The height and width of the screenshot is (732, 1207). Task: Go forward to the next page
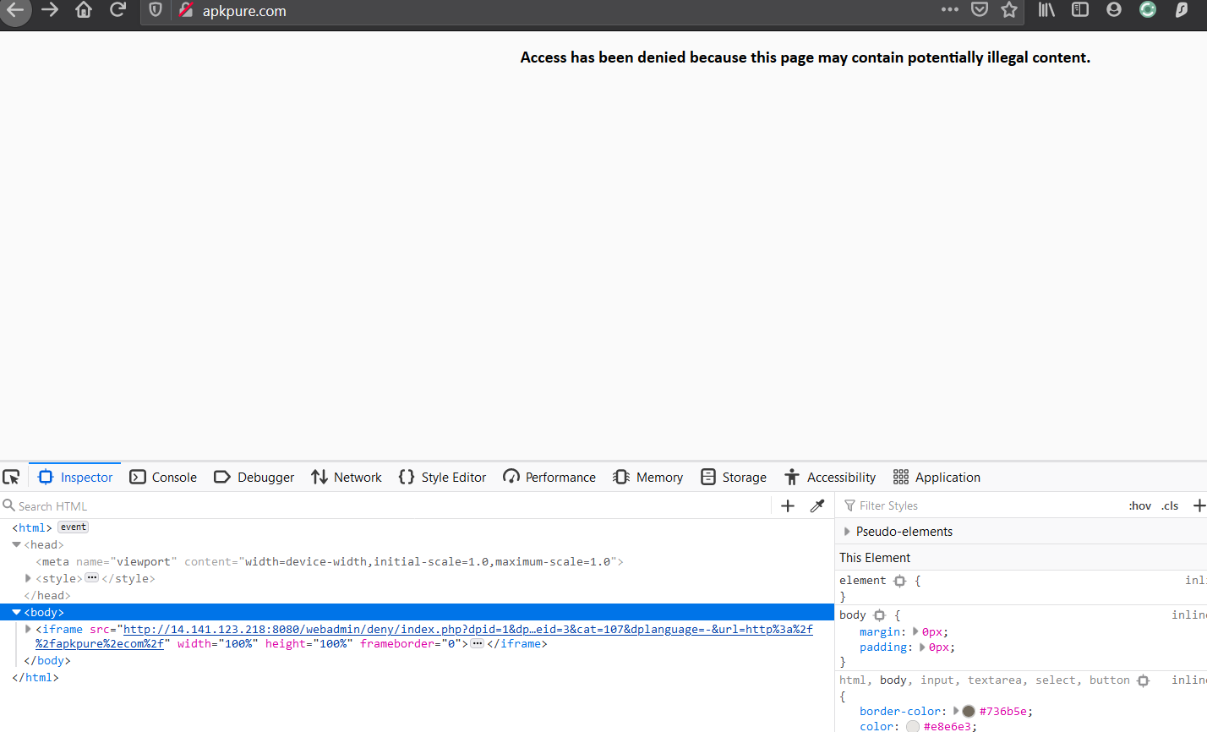pyautogui.click(x=50, y=10)
